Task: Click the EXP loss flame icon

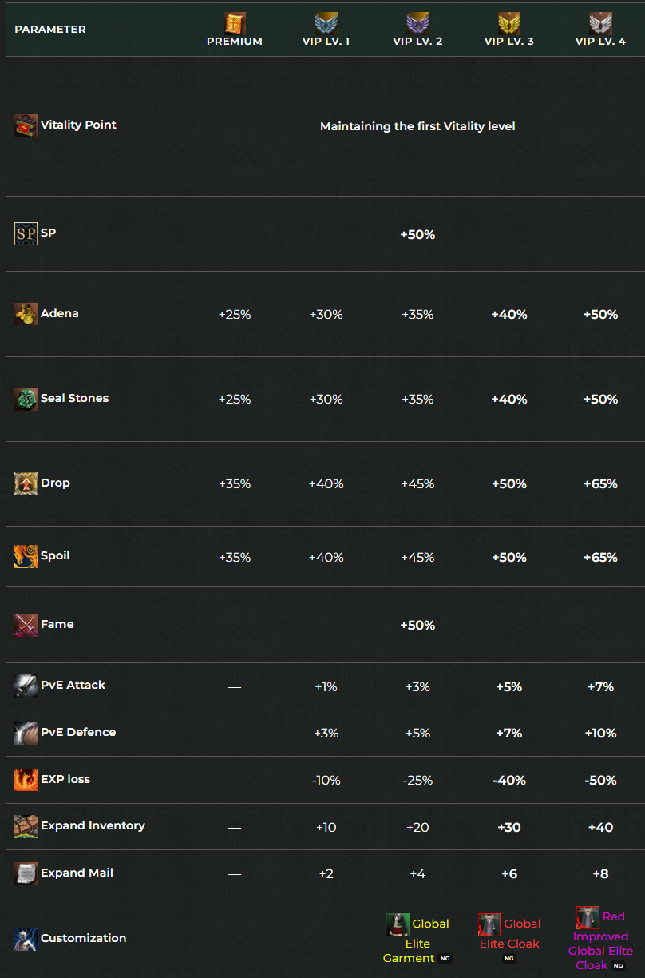Action: click(x=26, y=780)
